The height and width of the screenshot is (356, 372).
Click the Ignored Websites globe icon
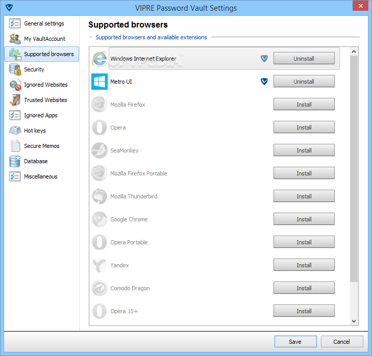point(15,85)
